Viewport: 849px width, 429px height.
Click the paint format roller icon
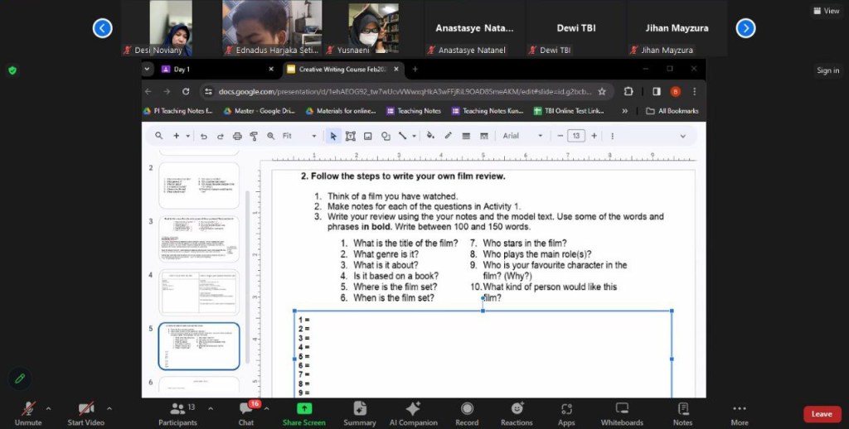[254, 136]
